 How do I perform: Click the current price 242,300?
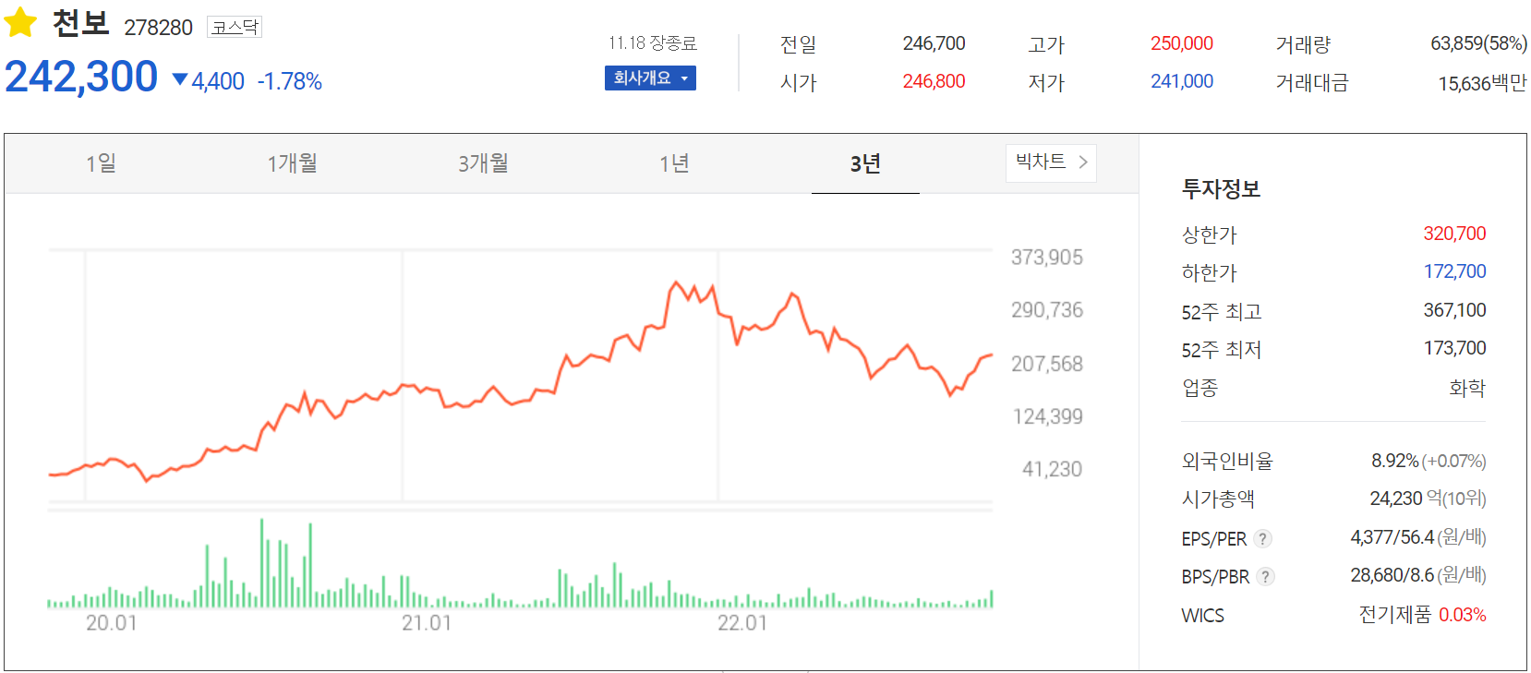81,77
